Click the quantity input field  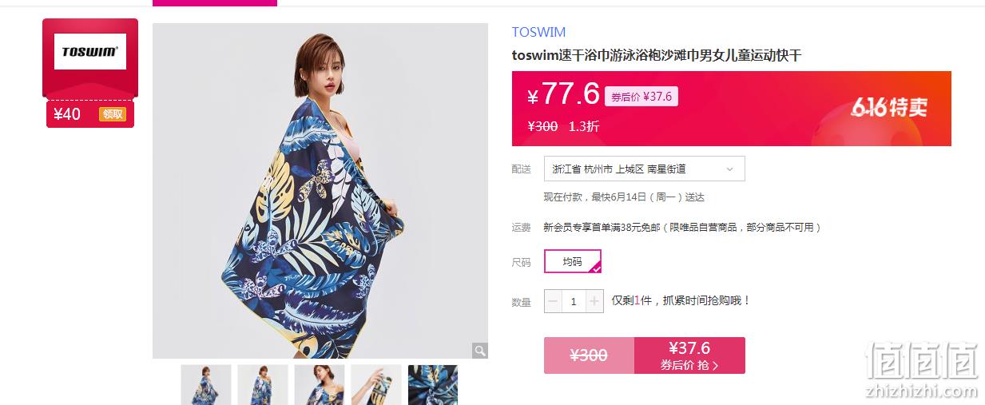tap(574, 301)
